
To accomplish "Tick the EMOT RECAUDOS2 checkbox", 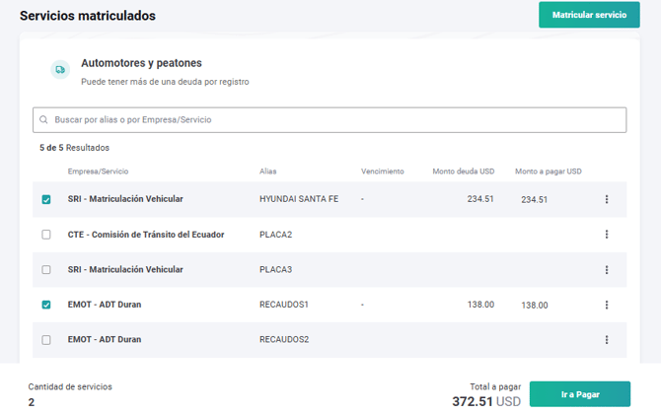I will (46, 339).
